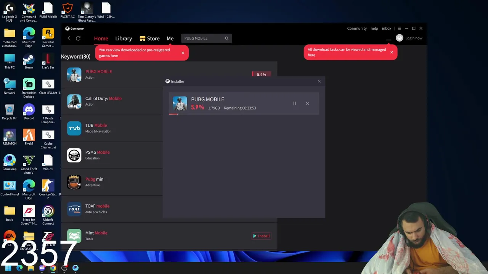Click Login now
The width and height of the screenshot is (488, 274).
point(414,38)
